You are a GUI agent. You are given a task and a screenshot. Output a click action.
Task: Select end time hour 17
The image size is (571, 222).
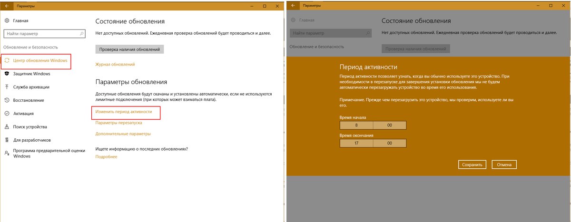(x=356, y=143)
